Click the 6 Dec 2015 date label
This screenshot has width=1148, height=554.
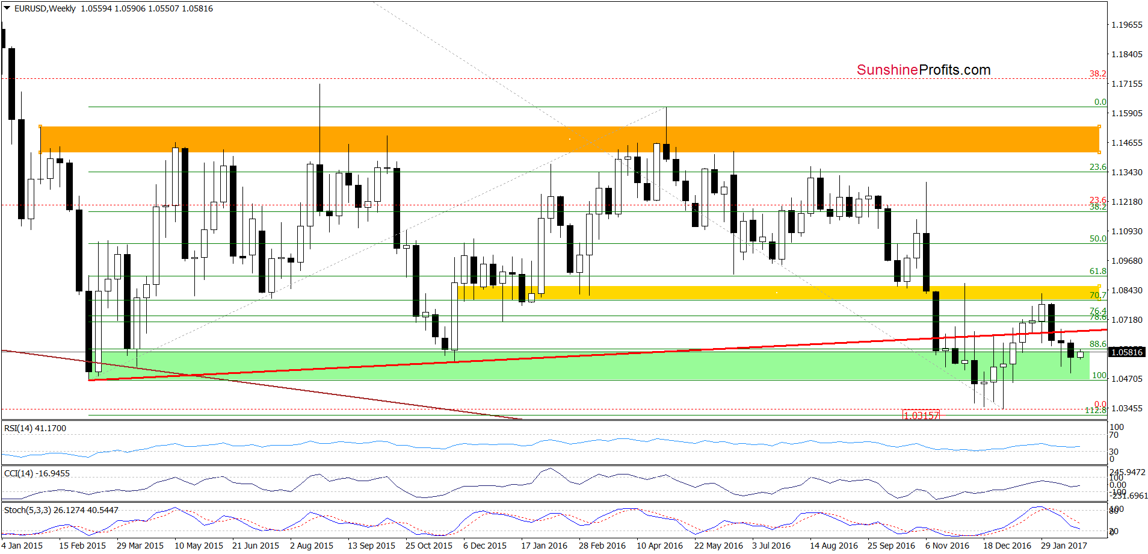(485, 546)
